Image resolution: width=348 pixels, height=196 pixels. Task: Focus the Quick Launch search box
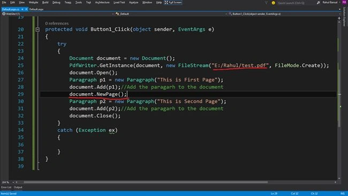(x=296, y=3)
